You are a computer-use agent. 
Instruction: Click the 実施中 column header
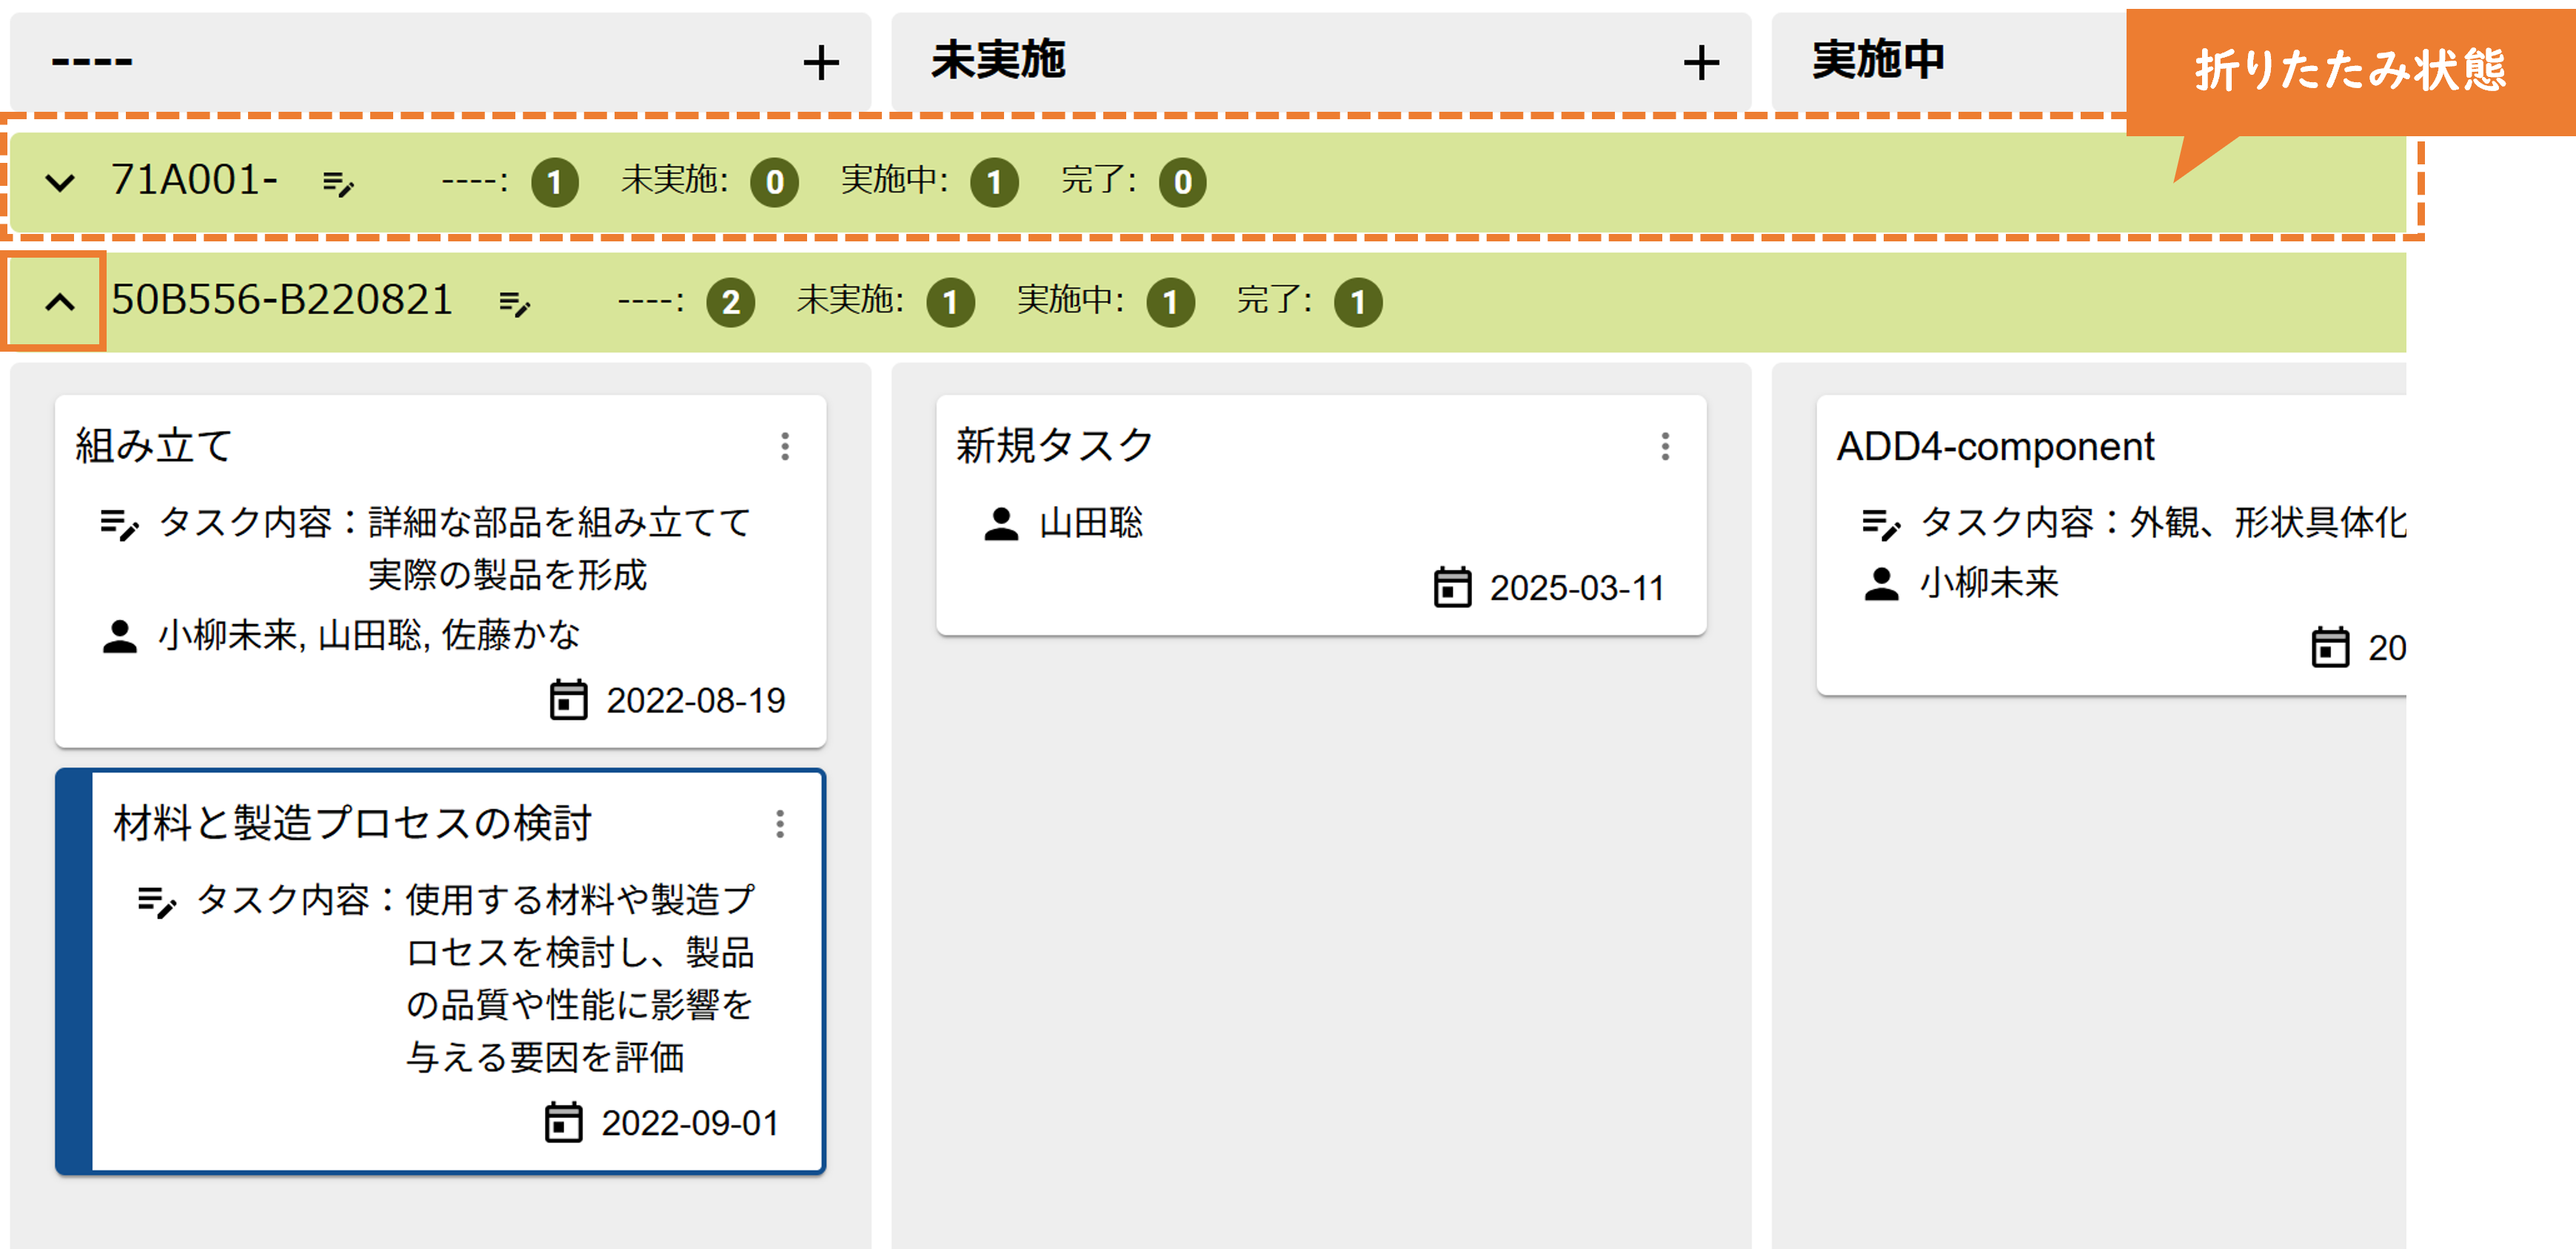click(x=1878, y=60)
